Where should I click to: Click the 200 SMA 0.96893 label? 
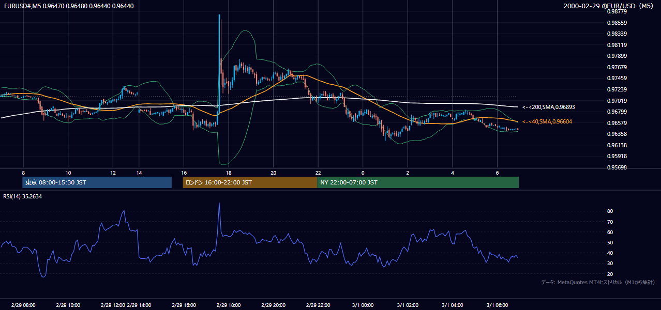(x=549, y=107)
